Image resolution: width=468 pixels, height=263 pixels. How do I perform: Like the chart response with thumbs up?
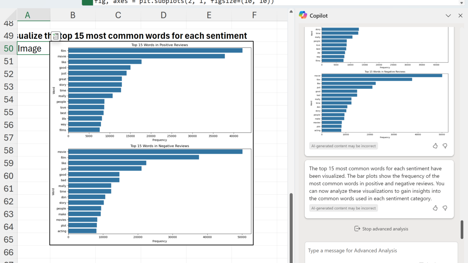435,146
